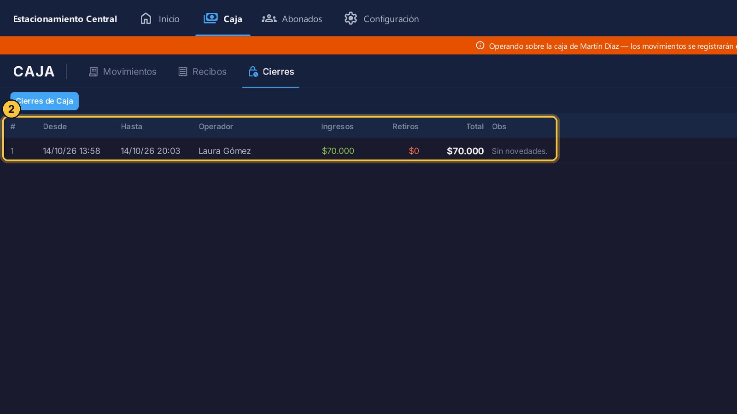Click the Sin novedades observation

(520, 151)
